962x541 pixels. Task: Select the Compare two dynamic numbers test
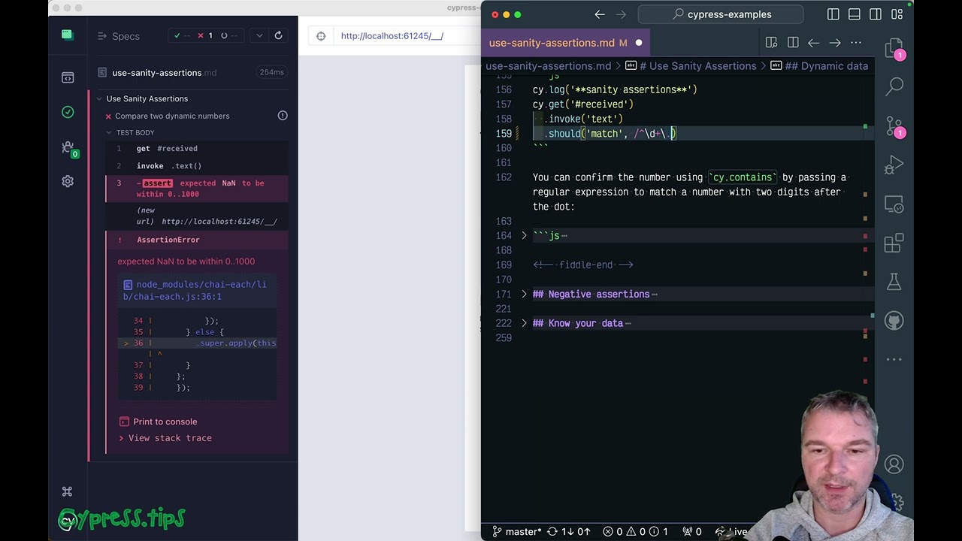coord(172,116)
